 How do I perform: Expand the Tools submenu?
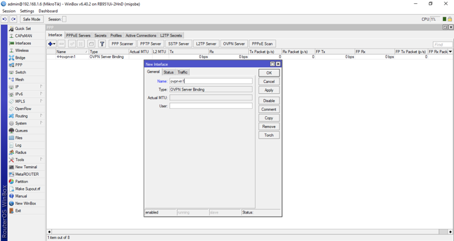(41, 159)
